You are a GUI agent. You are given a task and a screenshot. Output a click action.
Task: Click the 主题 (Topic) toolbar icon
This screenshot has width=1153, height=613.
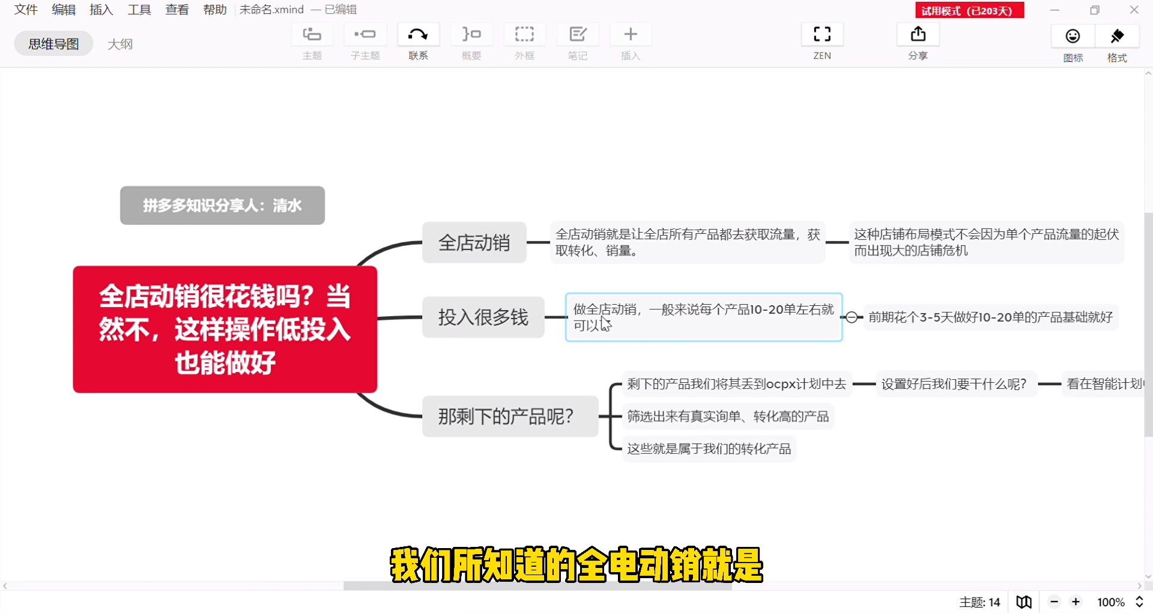point(312,34)
